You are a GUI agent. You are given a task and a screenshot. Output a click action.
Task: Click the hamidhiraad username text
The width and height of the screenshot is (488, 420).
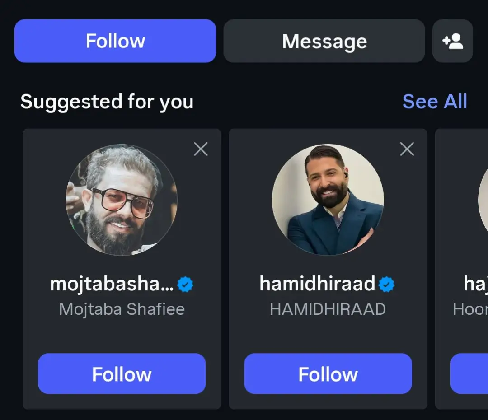pos(317,284)
